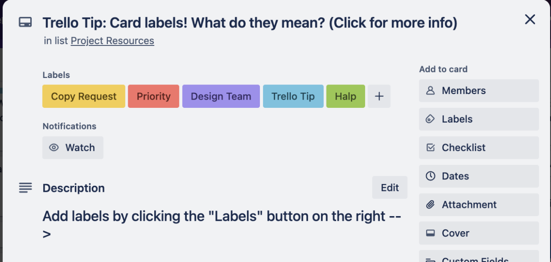The height and width of the screenshot is (262, 551).
Task: Click the cover image icon on Cover button
Action: 430,233
